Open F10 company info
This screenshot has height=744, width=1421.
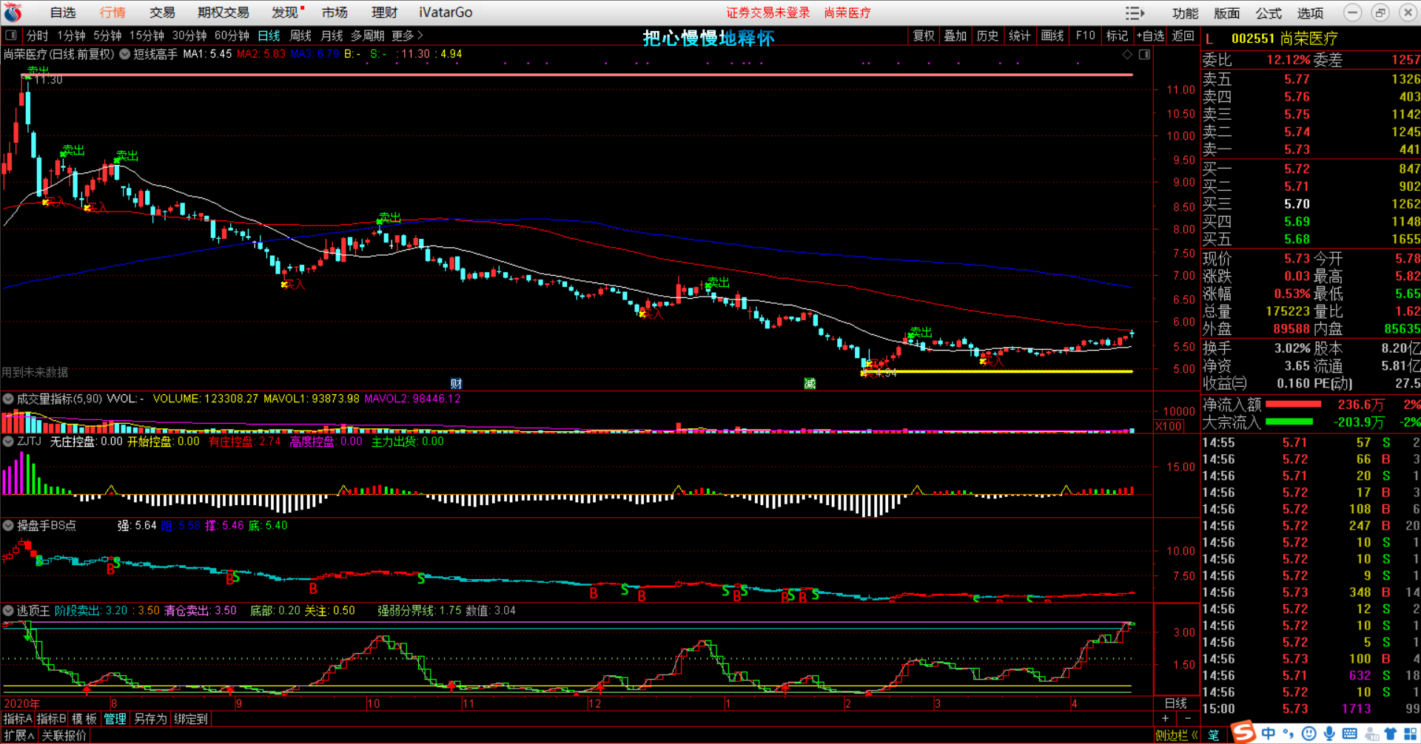[x=1085, y=35]
